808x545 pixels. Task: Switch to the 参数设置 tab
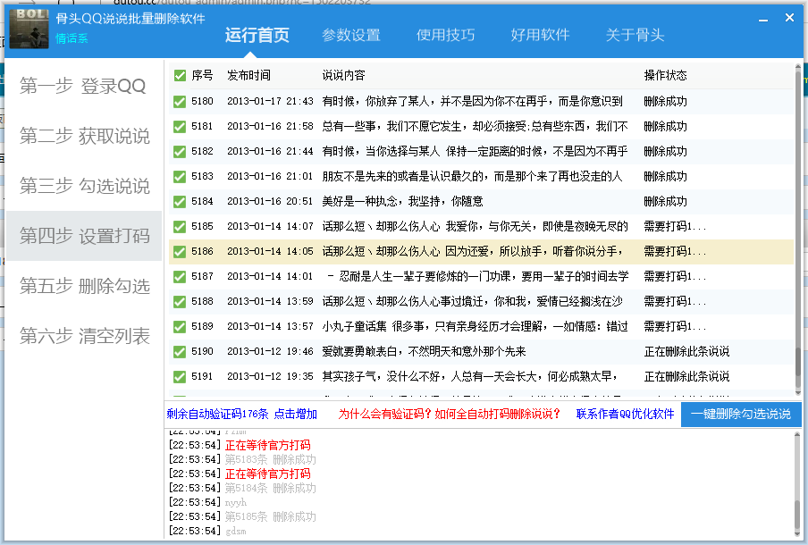click(x=351, y=35)
